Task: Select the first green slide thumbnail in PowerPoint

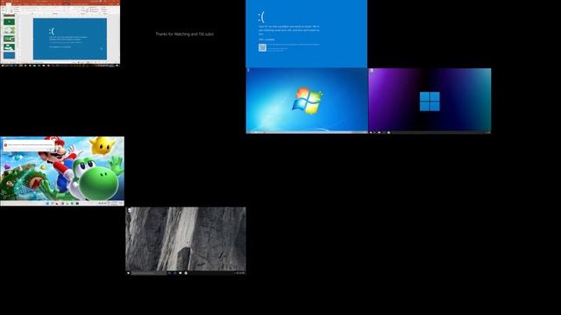Action: [10, 21]
